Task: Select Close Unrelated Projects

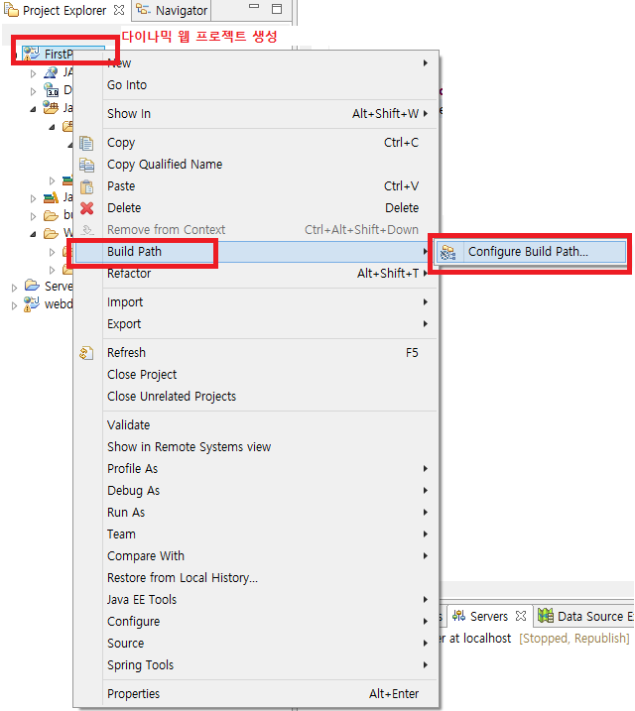Action: pos(171,397)
